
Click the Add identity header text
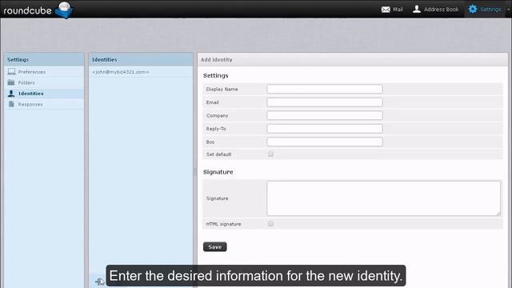click(217, 60)
